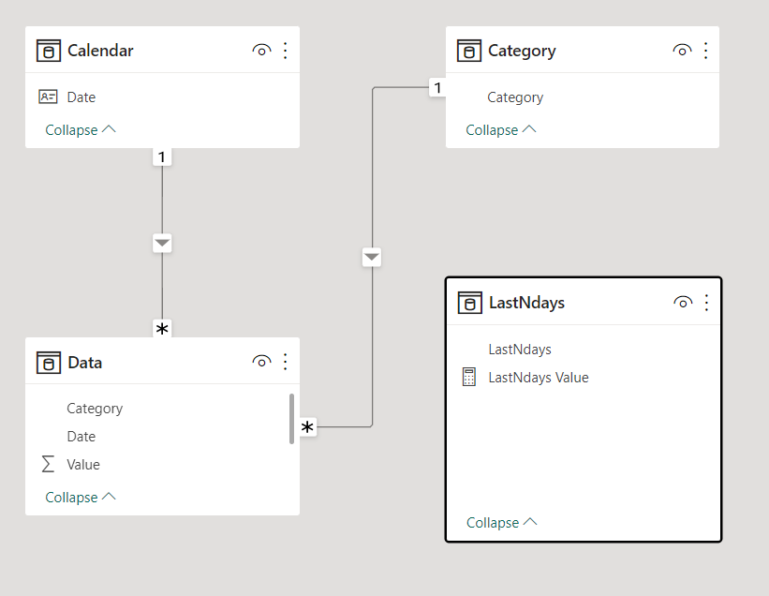Click the '1' cardinality marker under Calendar
Screen dimensions: 769x596
[162, 157]
